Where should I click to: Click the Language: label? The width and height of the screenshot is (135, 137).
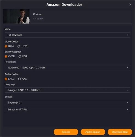[10, 84]
